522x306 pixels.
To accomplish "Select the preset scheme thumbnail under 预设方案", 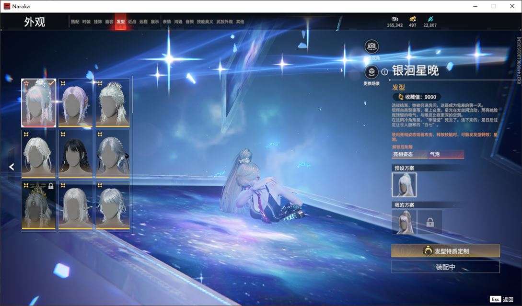I will [x=404, y=185].
